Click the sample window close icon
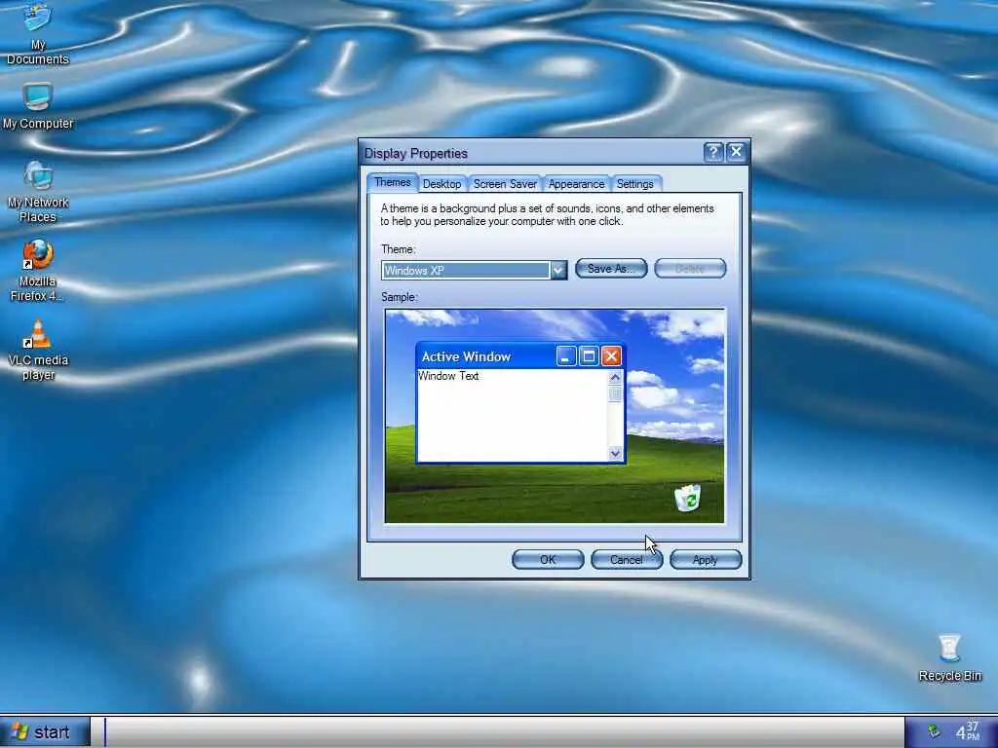The image size is (998, 748). (x=611, y=356)
